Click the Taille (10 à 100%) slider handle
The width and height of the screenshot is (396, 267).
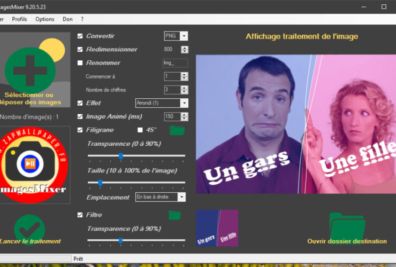tap(100, 183)
